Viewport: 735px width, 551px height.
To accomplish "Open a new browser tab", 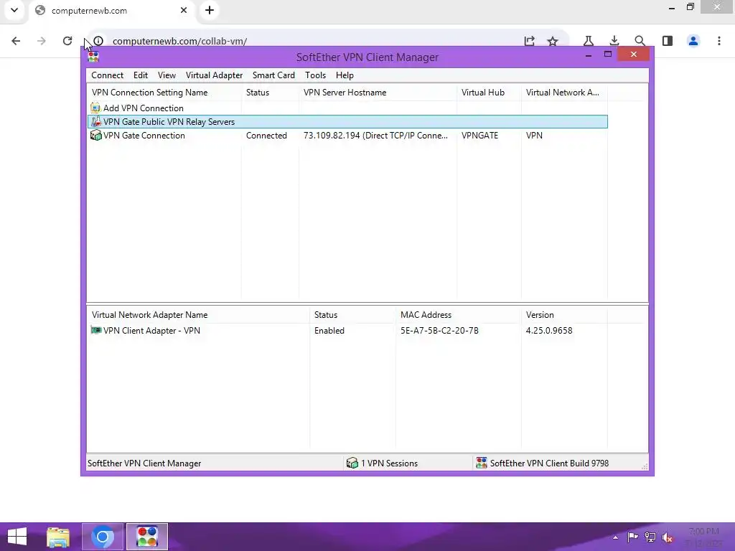I will pyautogui.click(x=210, y=10).
